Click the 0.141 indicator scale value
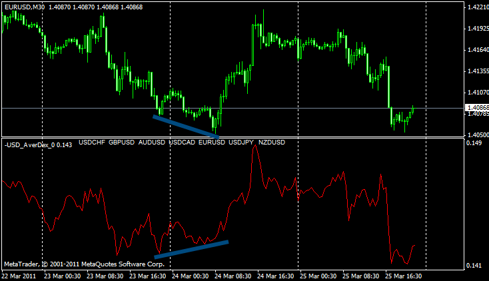 pos(473,266)
